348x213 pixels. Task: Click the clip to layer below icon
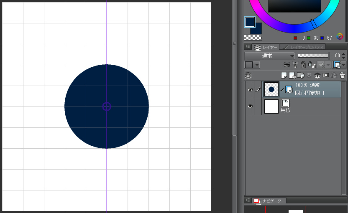(x=287, y=65)
